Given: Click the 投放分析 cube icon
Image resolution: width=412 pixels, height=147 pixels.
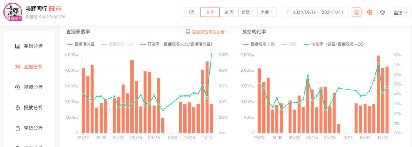Looking at the screenshot, I should [18, 108].
